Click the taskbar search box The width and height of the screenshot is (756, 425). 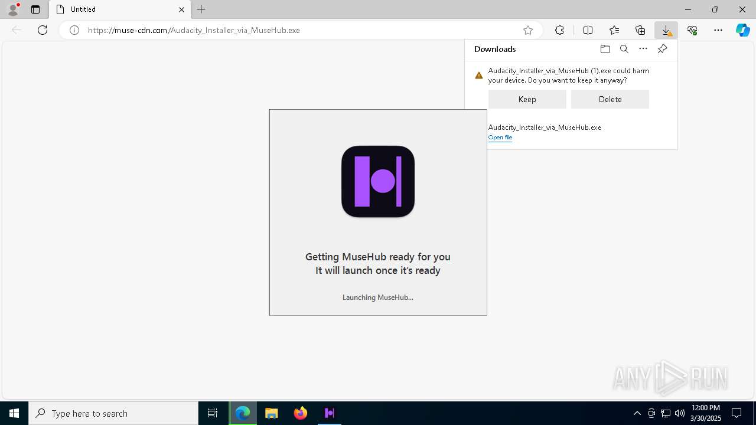113,413
